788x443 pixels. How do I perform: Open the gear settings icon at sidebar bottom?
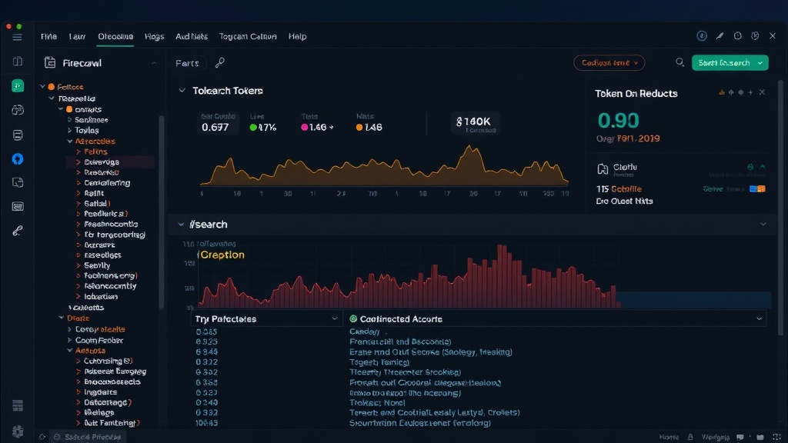pyautogui.click(x=18, y=431)
